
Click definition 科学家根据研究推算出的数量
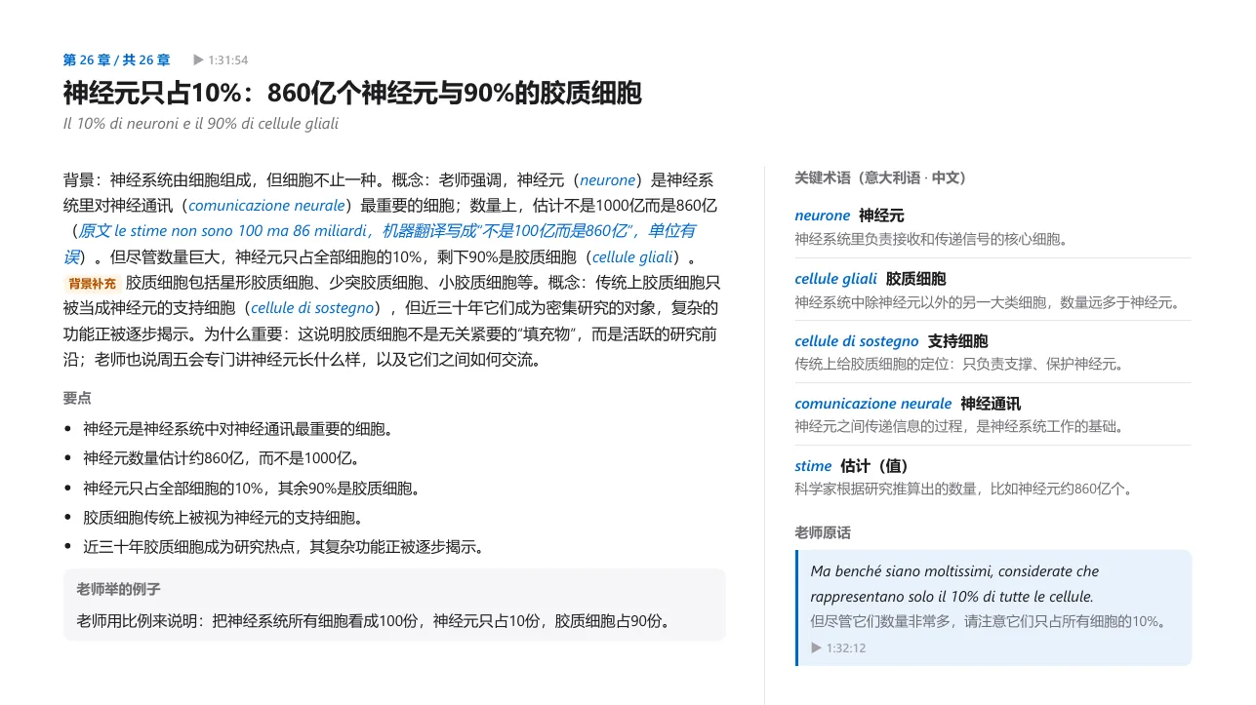click(x=966, y=489)
